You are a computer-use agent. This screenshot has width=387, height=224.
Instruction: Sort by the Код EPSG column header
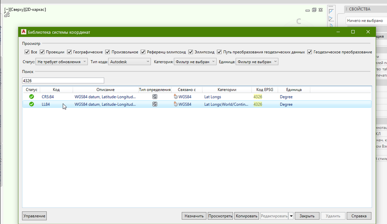tap(264, 90)
